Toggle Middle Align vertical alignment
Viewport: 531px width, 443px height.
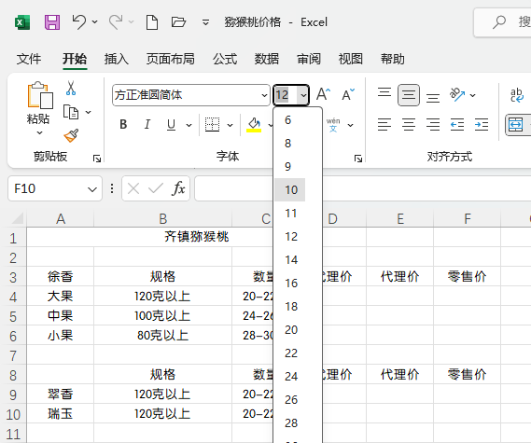coord(409,95)
